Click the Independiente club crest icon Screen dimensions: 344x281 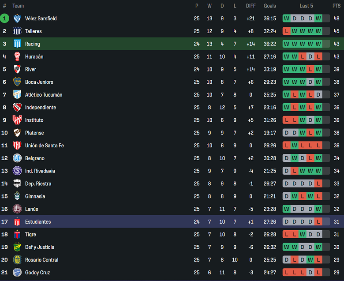[x=17, y=107]
